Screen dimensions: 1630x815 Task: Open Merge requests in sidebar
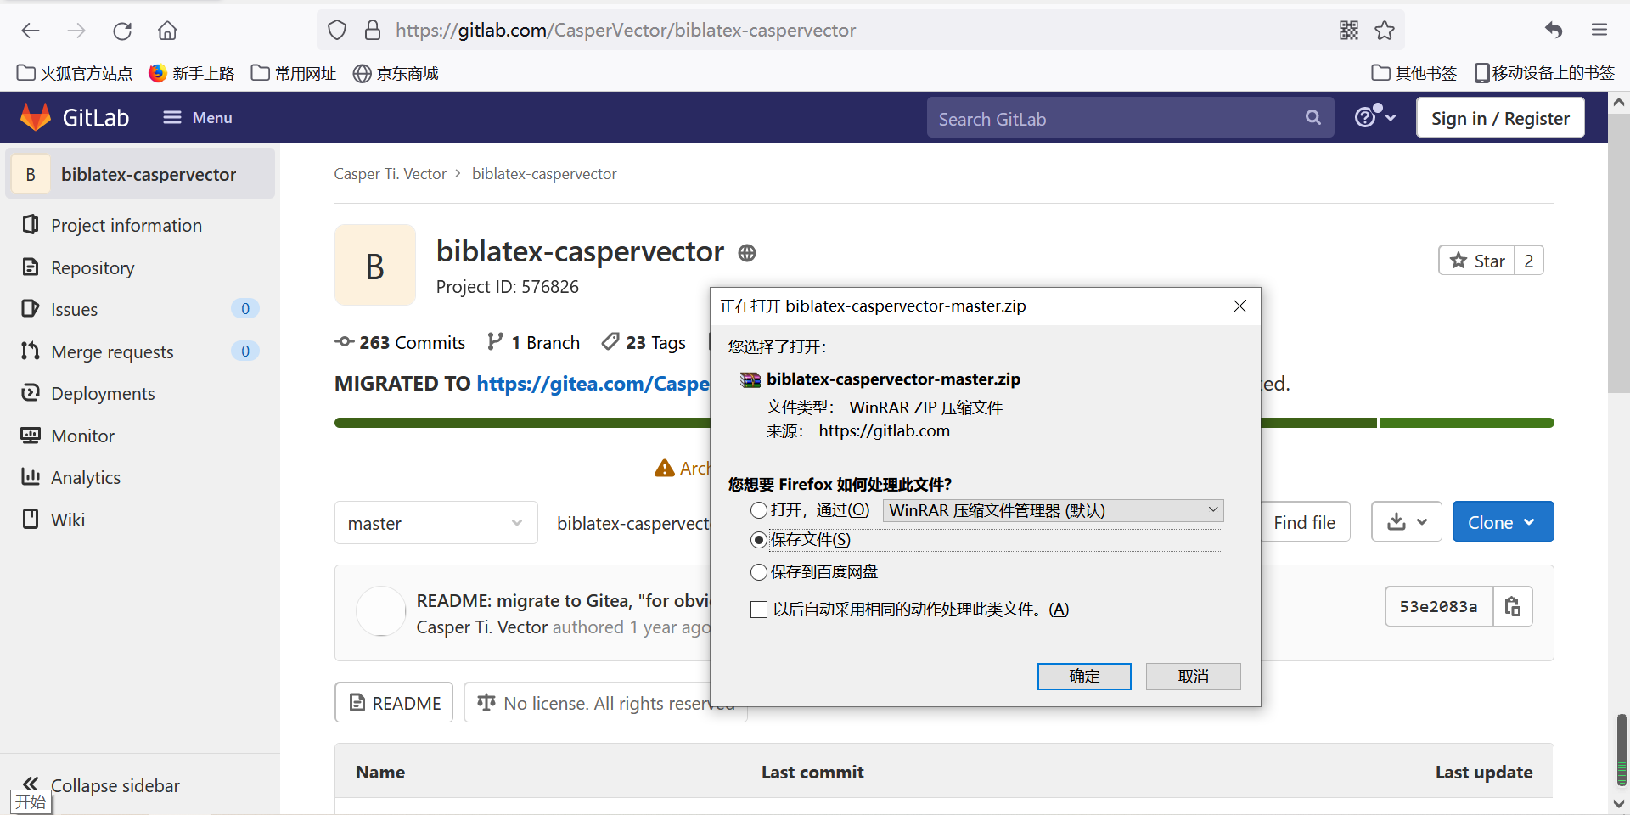(x=112, y=351)
